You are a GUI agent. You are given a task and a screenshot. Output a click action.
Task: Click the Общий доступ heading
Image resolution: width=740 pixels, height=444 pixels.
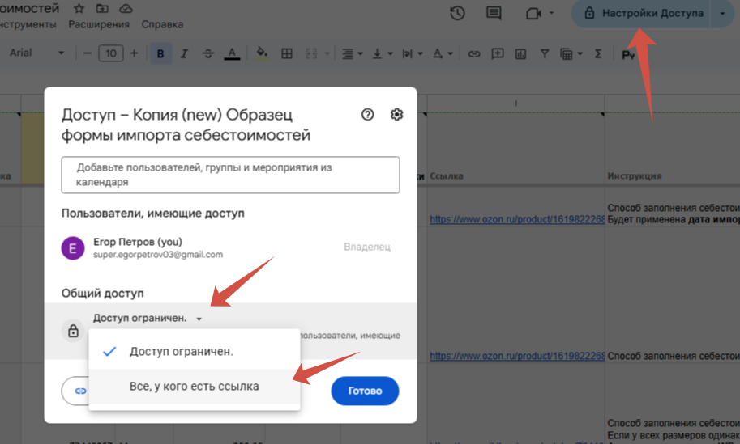point(102,294)
